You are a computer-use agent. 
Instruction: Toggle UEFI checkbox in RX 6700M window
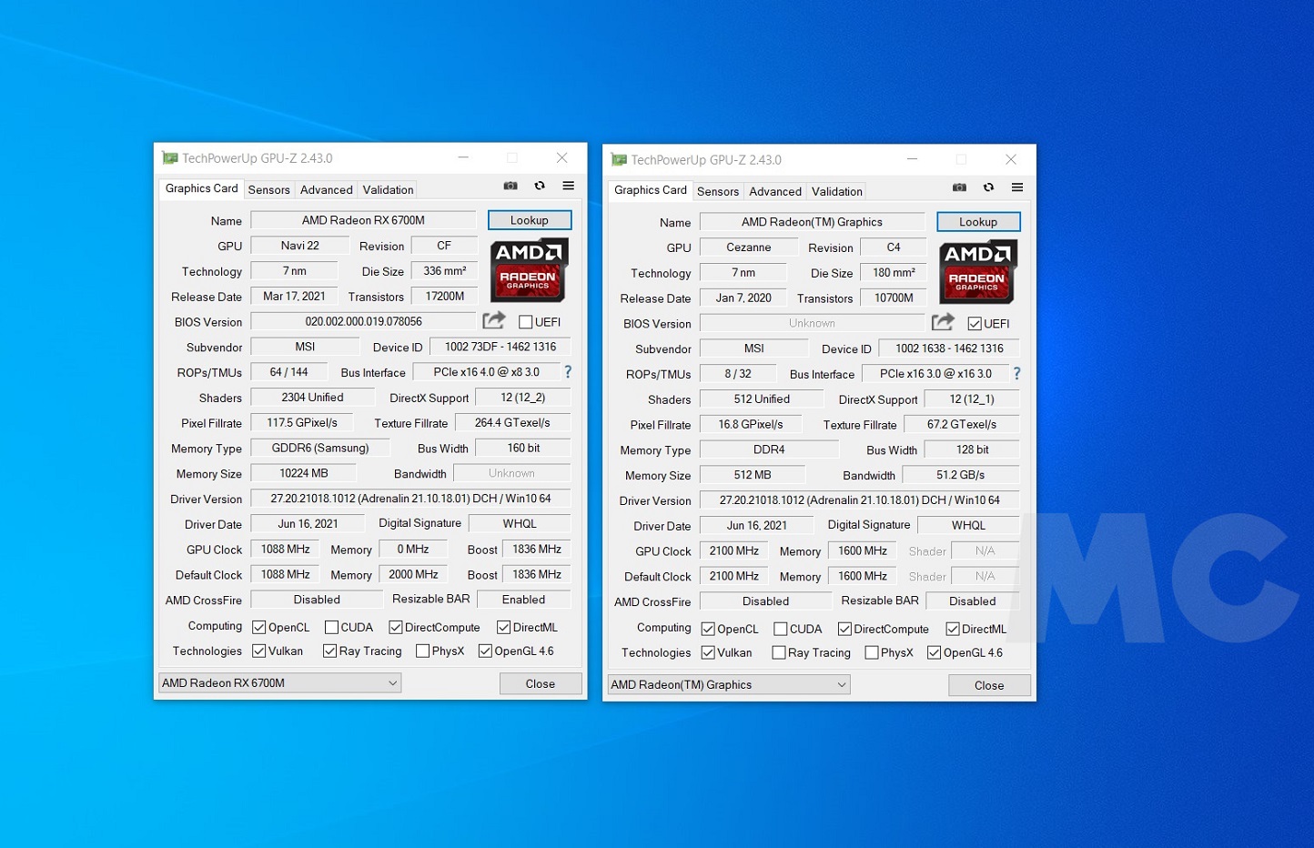pyautogui.click(x=525, y=322)
